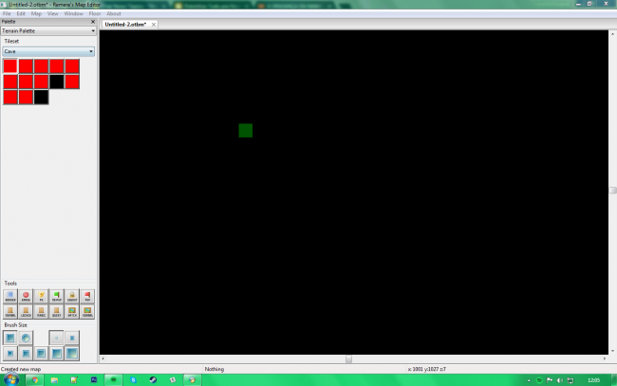Select the Eraser tool
This screenshot has width=617, height=386.
tap(26, 296)
